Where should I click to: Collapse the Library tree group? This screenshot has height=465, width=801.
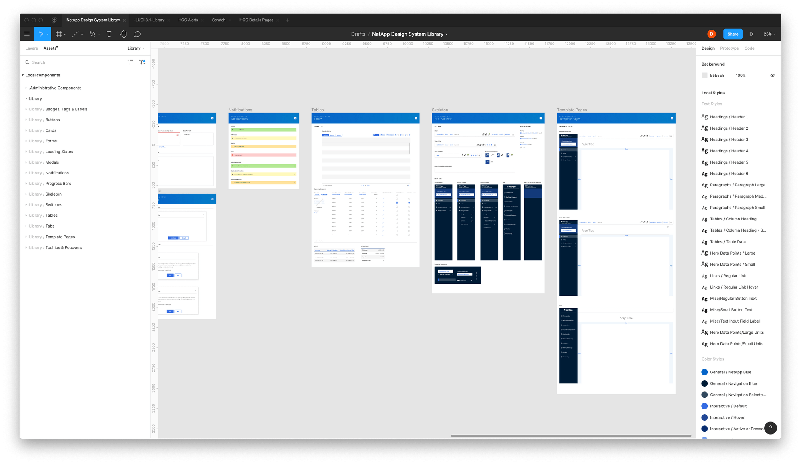26,98
